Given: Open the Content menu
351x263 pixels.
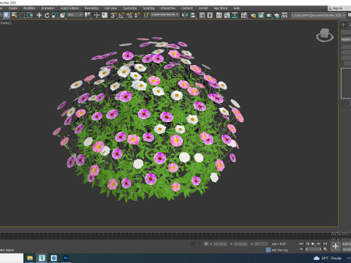Looking at the screenshot, I should (x=187, y=8).
